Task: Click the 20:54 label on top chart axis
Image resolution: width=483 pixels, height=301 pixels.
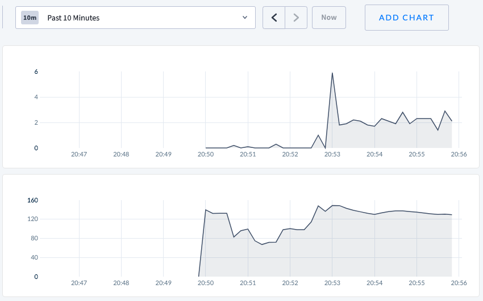Action: (x=374, y=154)
